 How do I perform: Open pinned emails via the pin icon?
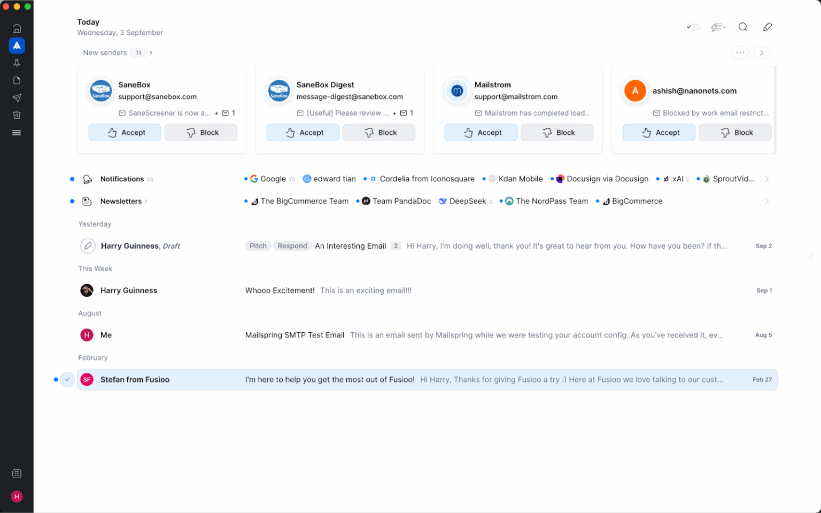pos(17,63)
